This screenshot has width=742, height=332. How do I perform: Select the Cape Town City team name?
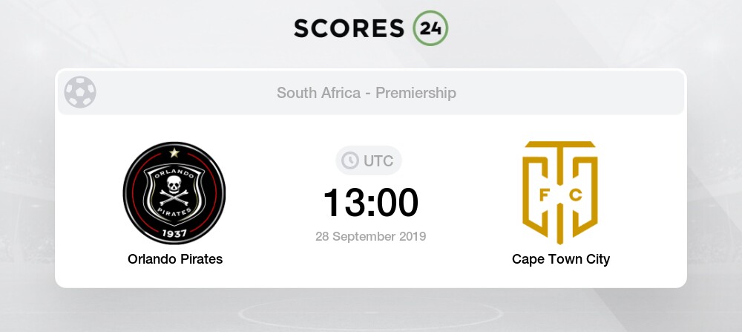coord(561,259)
